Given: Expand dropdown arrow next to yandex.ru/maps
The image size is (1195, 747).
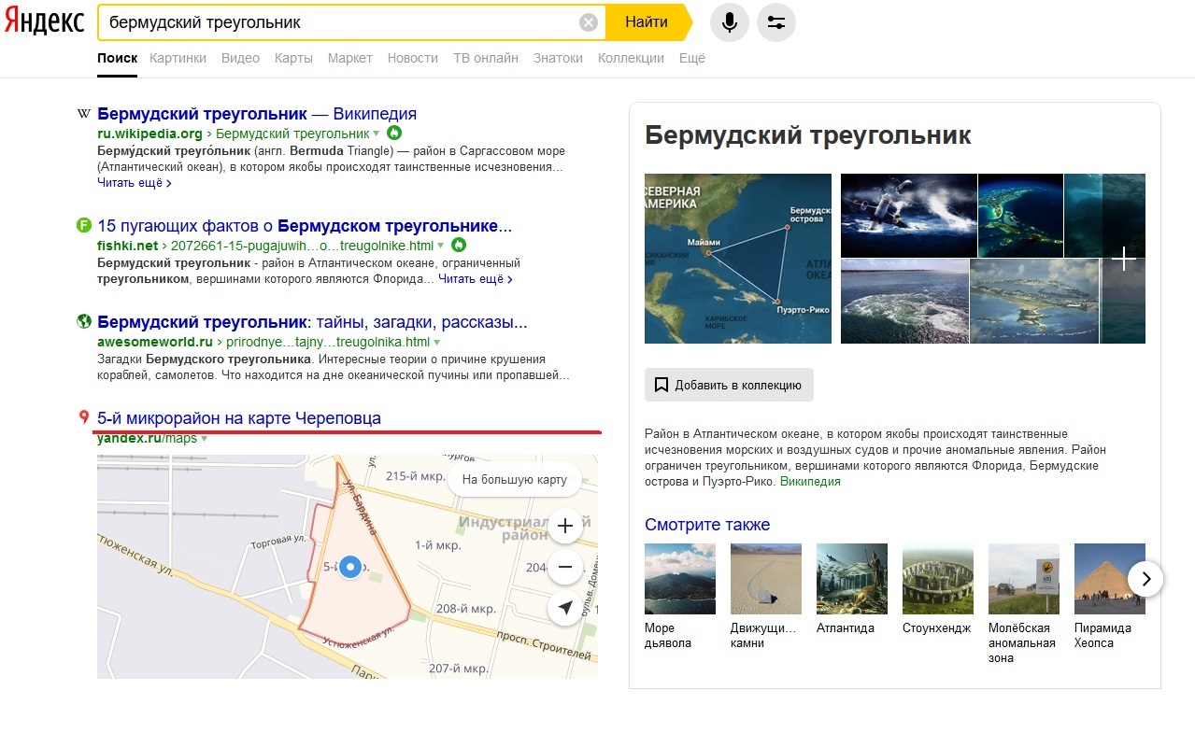Looking at the screenshot, I should click(x=204, y=439).
